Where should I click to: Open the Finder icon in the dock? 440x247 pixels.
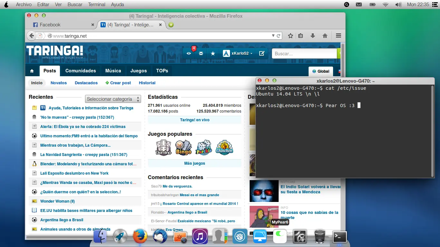click(100, 237)
